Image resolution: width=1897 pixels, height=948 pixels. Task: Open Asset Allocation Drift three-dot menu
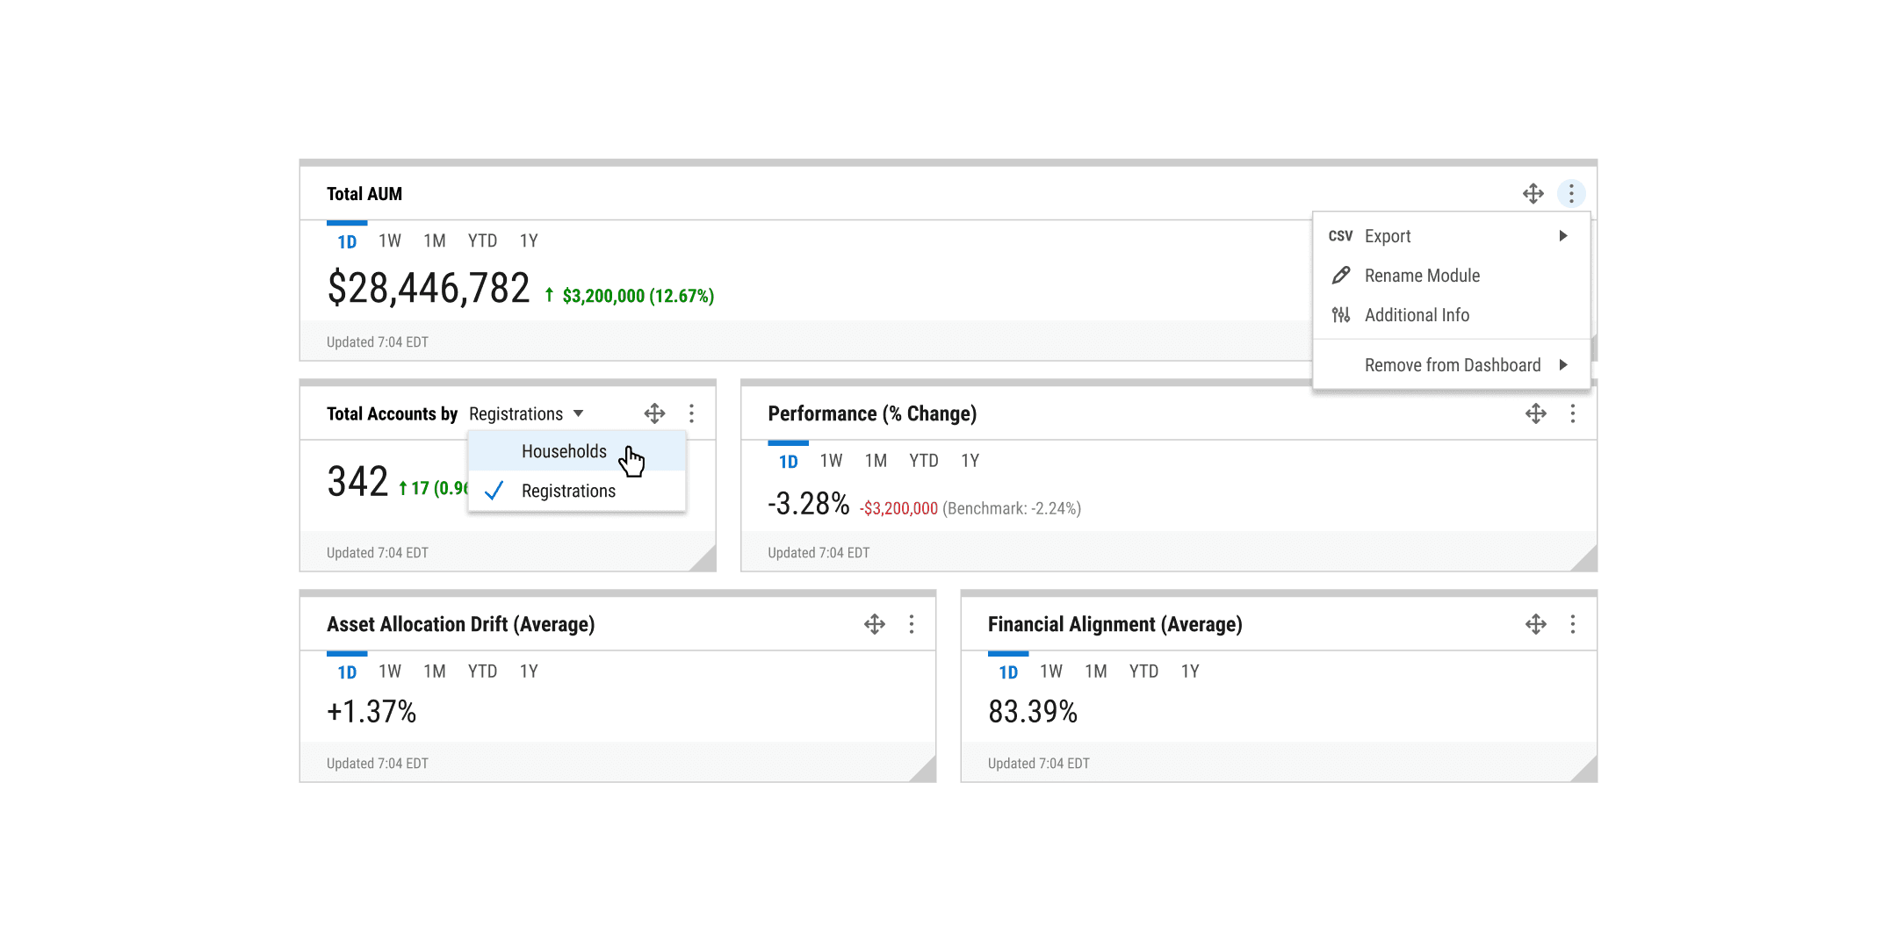click(x=912, y=624)
